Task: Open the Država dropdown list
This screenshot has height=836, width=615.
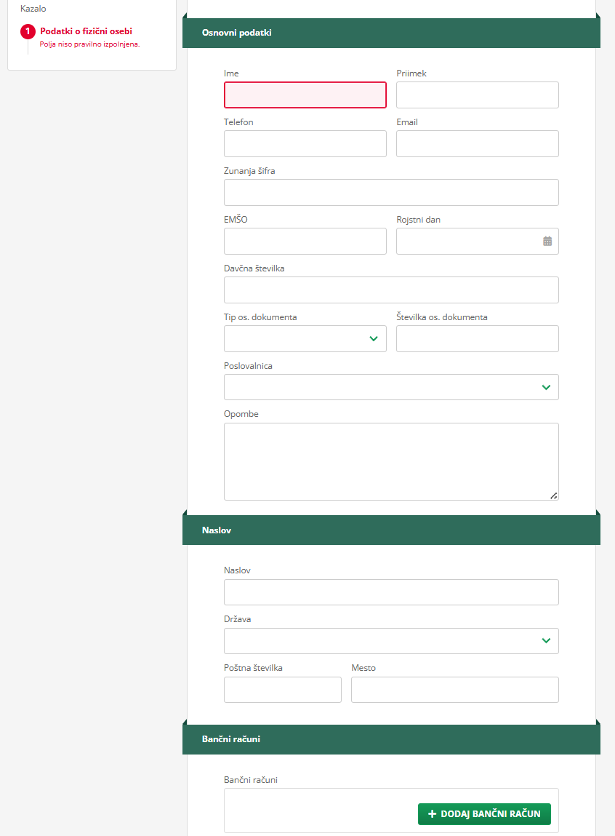Action: 546,641
